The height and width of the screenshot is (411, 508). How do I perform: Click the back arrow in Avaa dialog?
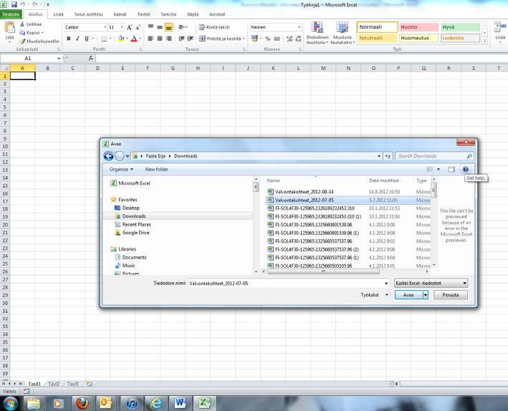click(x=108, y=156)
